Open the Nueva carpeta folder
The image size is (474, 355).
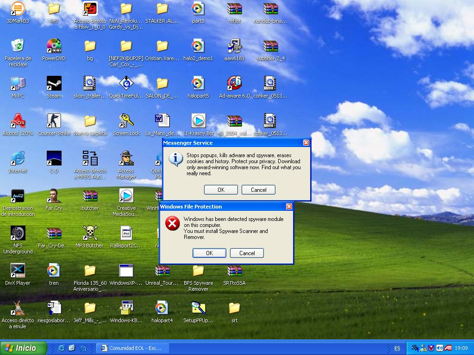point(90,121)
